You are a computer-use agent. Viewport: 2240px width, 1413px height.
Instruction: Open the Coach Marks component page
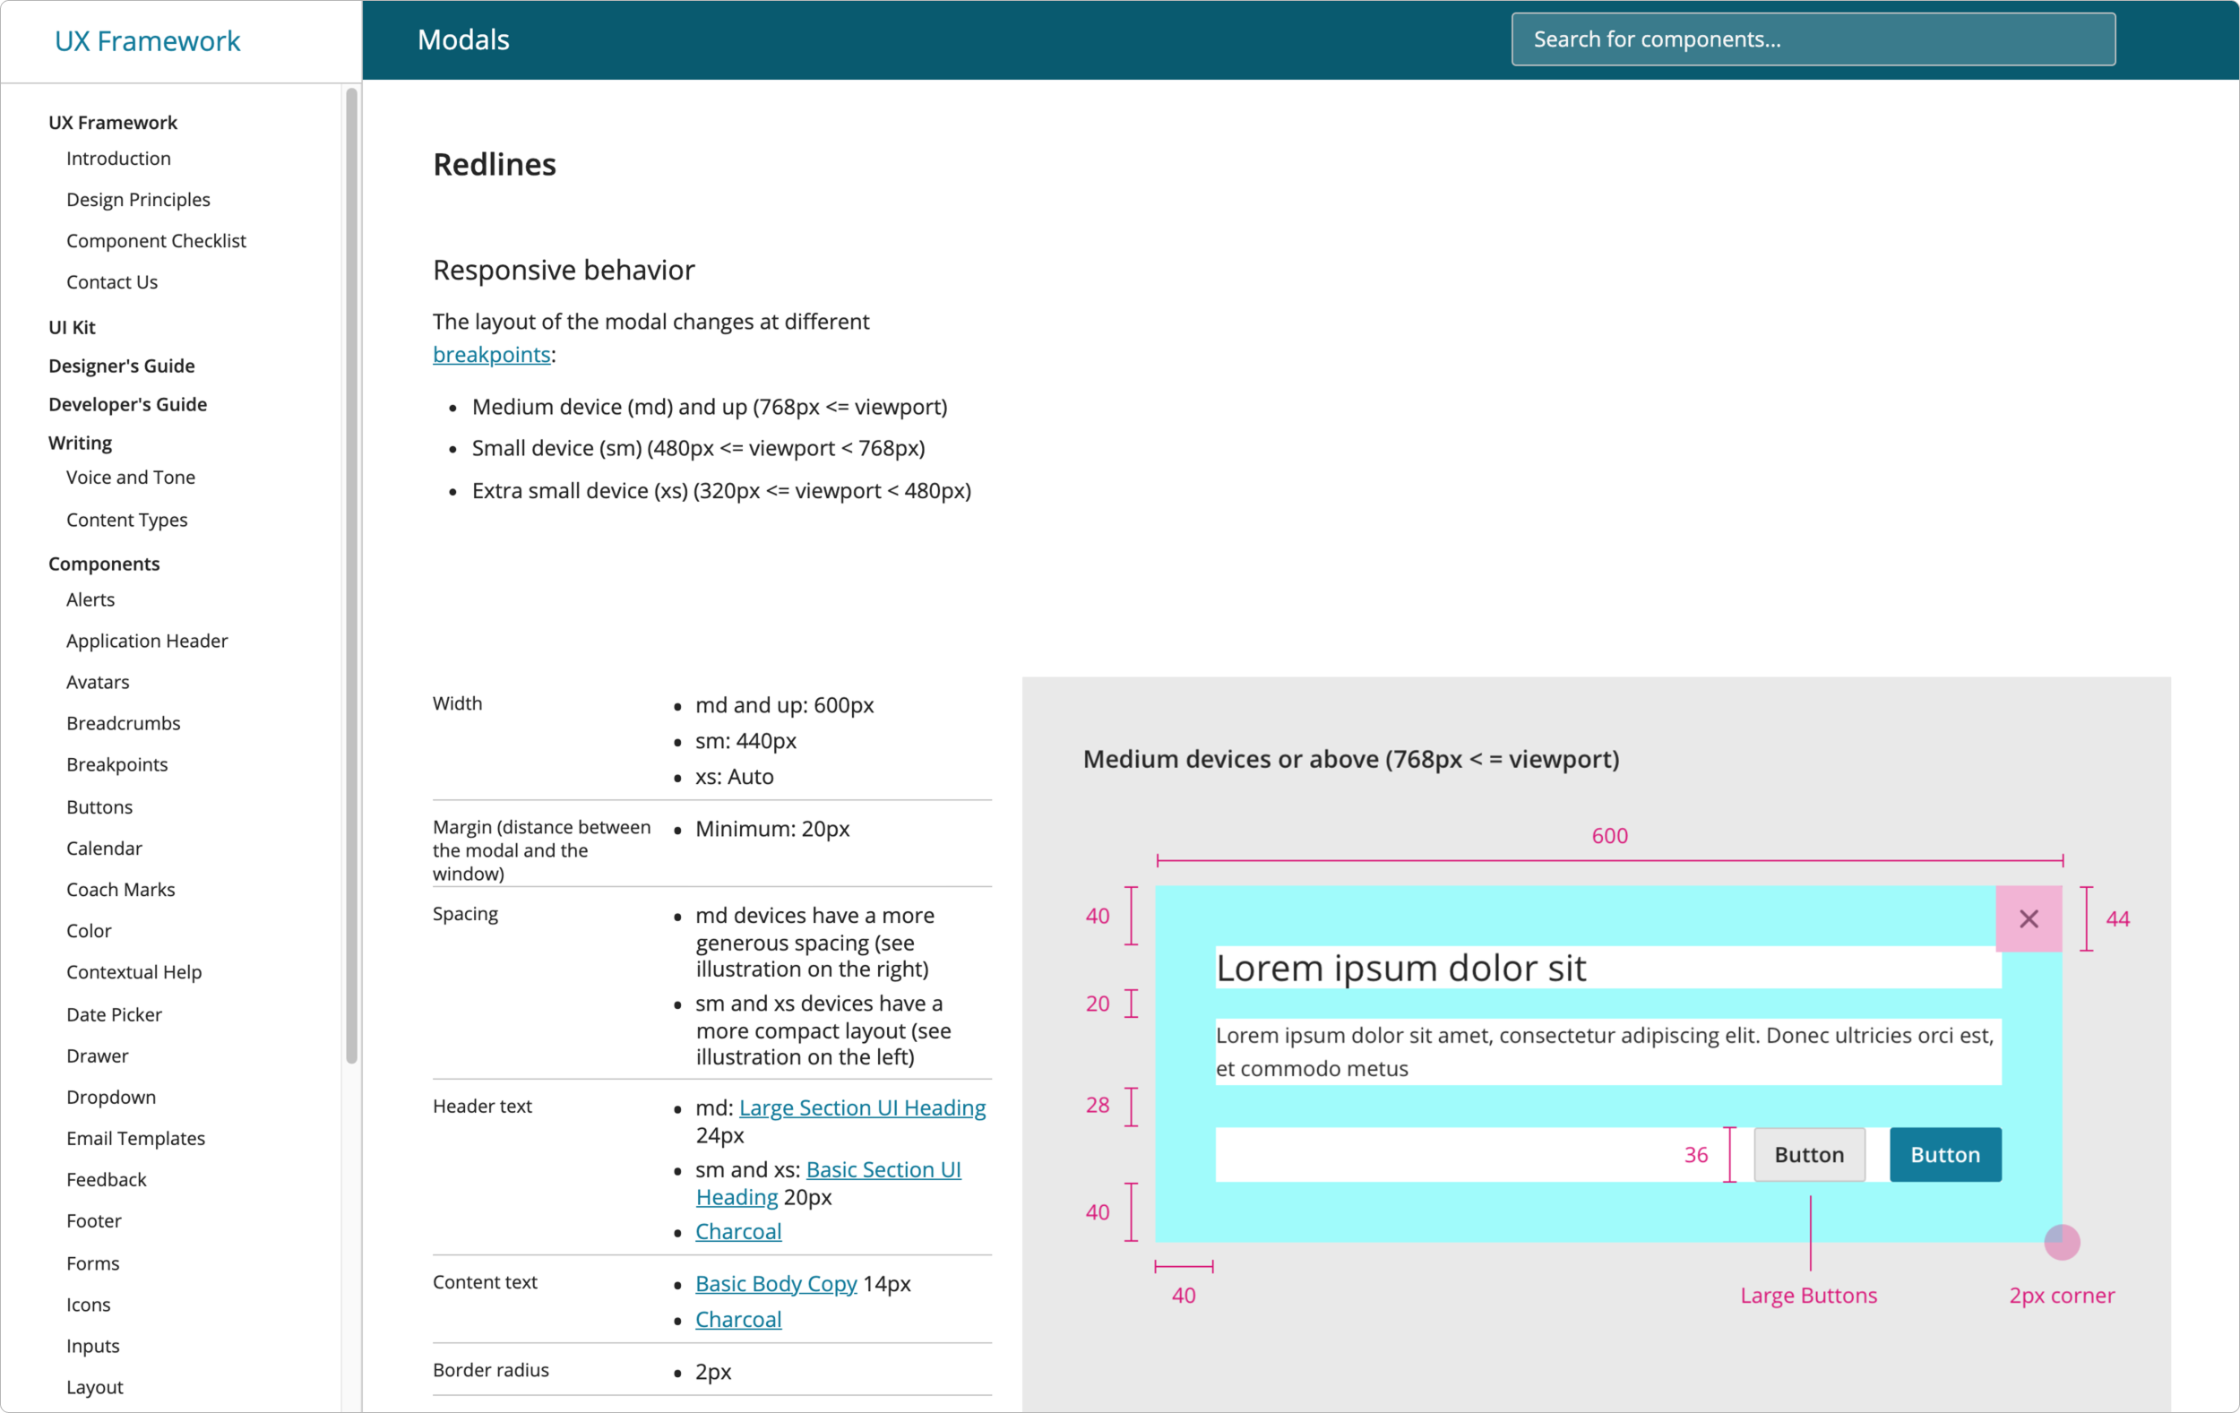pyautogui.click(x=120, y=890)
